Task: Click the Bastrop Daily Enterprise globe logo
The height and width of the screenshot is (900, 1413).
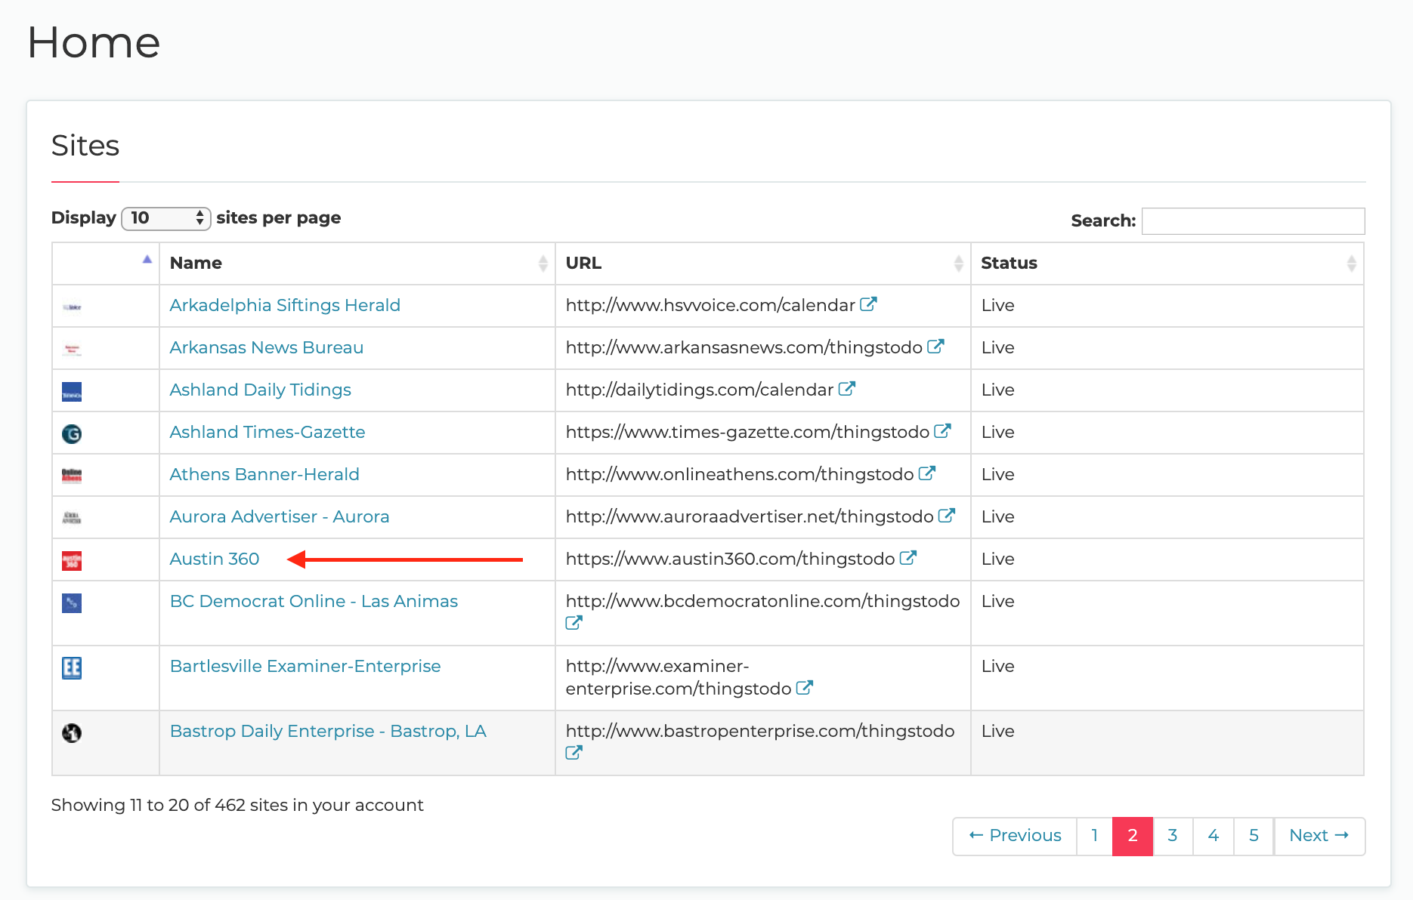Action: tap(72, 732)
